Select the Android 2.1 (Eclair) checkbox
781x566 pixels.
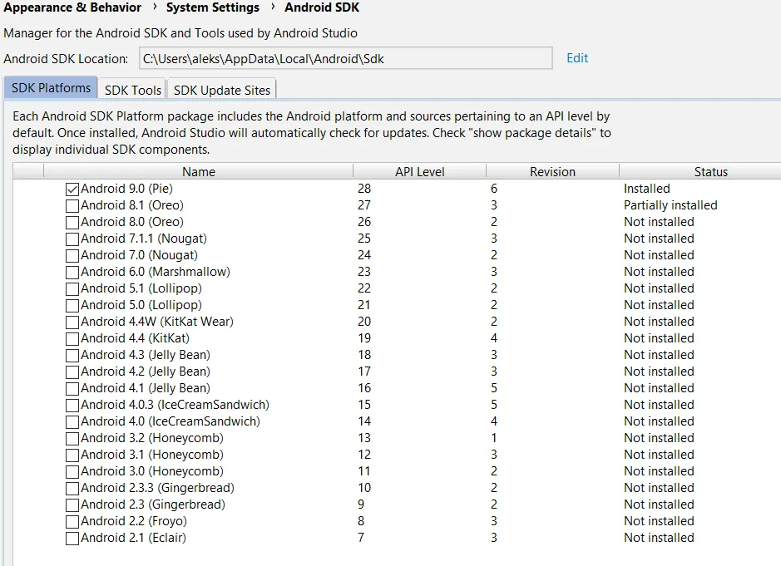click(72, 538)
